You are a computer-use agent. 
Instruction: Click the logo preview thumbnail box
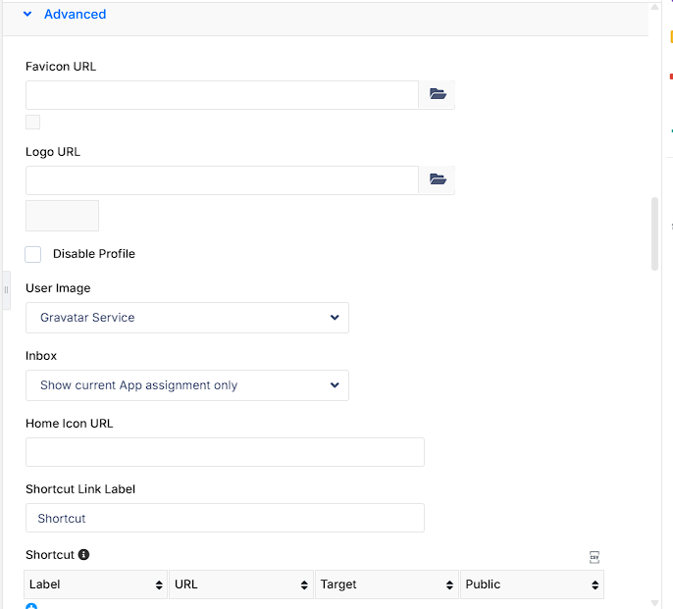pyautogui.click(x=62, y=216)
